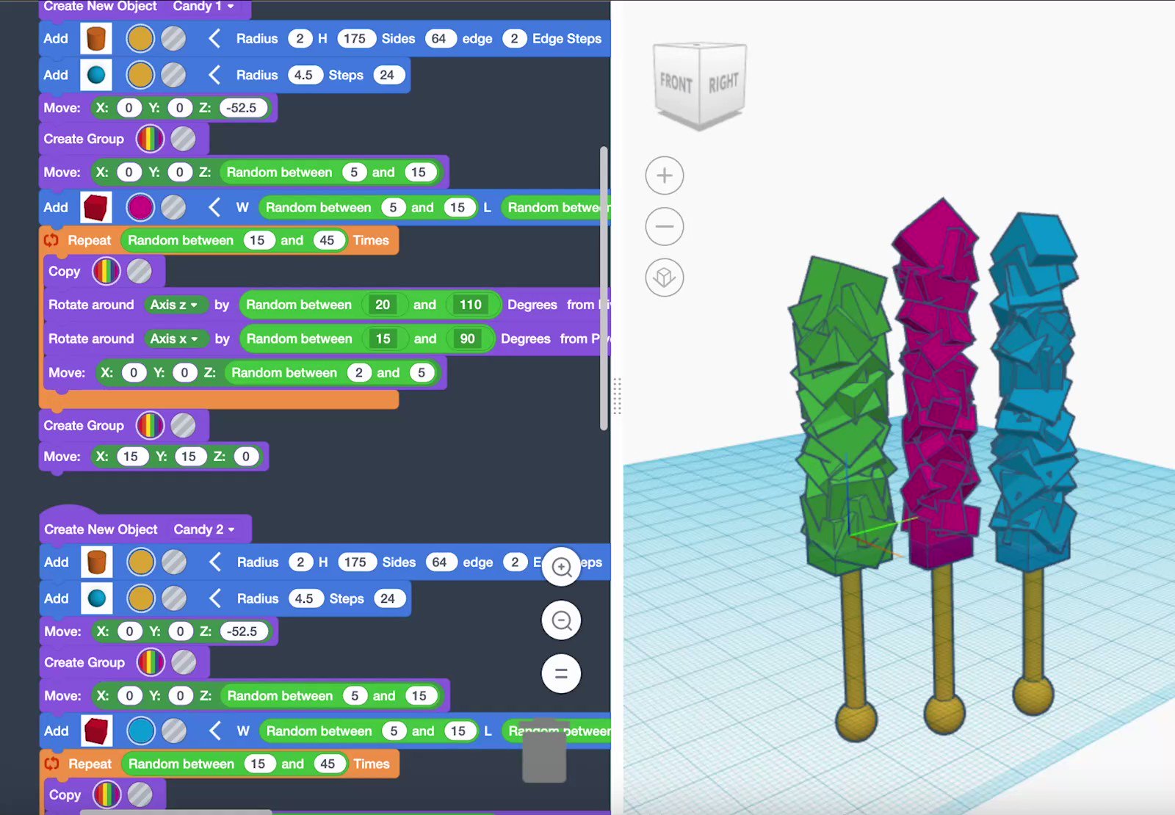This screenshot has height=815, width=1175.
Task: Click the orange loop icon on the Repeat block
Action: pyautogui.click(x=50, y=239)
